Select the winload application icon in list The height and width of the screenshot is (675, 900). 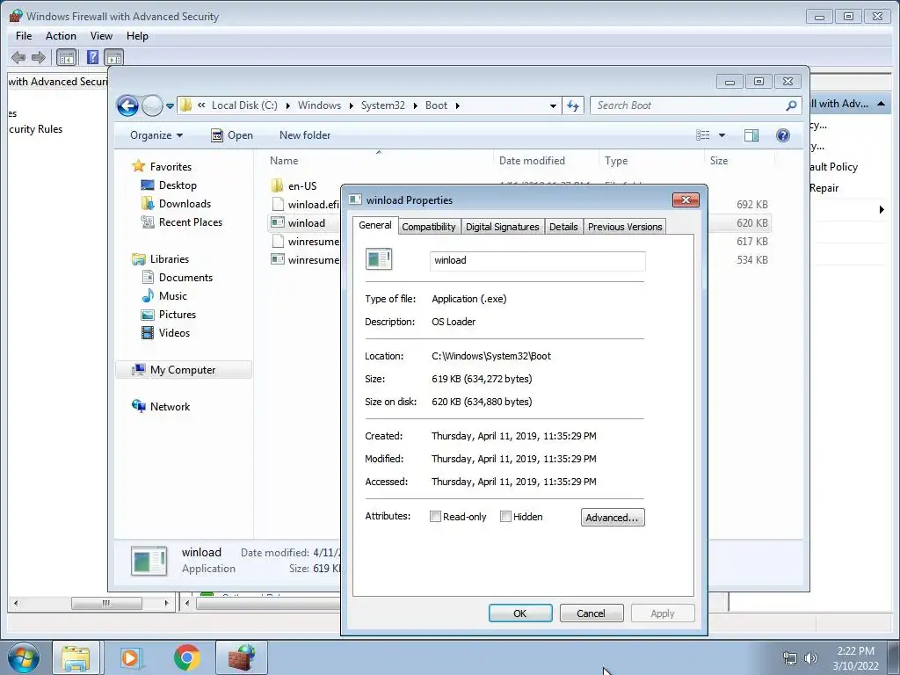pos(278,222)
